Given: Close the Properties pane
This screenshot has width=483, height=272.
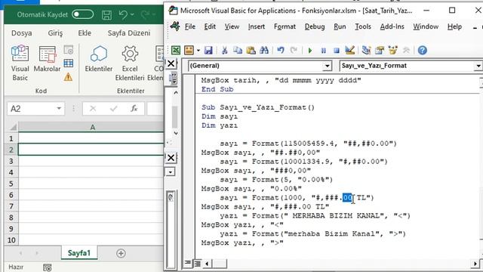Looking at the screenshot, I should (x=171, y=158).
